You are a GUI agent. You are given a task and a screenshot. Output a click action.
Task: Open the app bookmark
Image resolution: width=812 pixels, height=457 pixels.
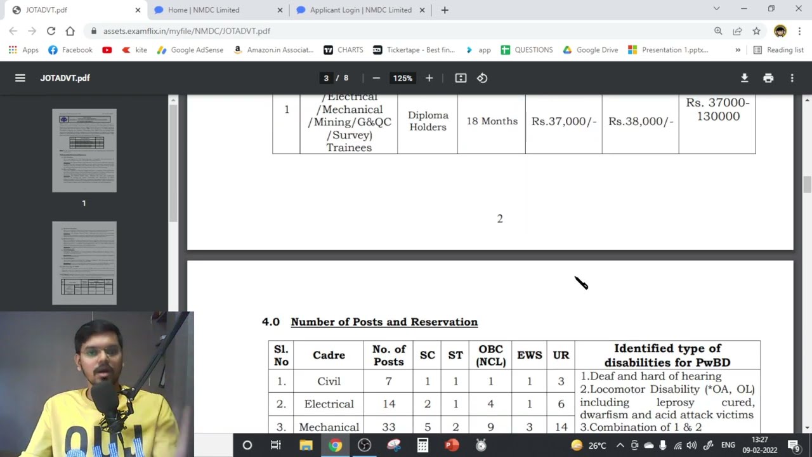(x=478, y=50)
